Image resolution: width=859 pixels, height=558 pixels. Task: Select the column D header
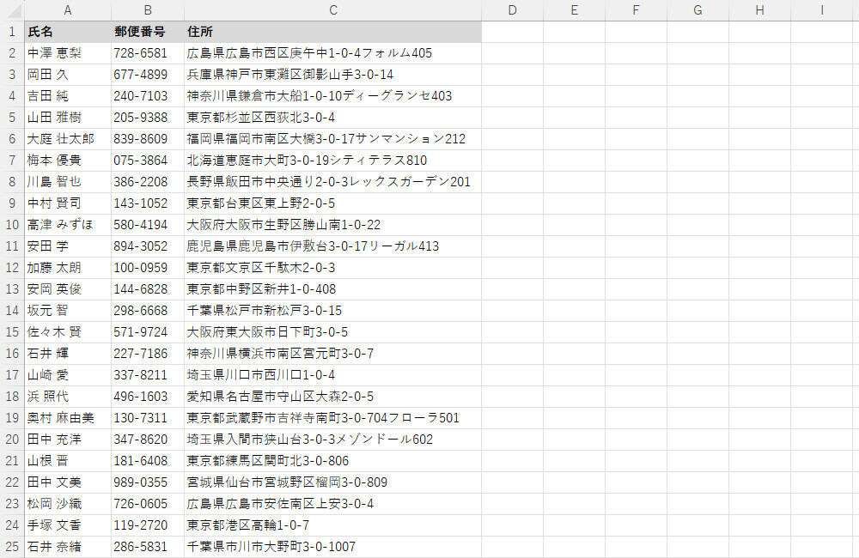[512, 10]
